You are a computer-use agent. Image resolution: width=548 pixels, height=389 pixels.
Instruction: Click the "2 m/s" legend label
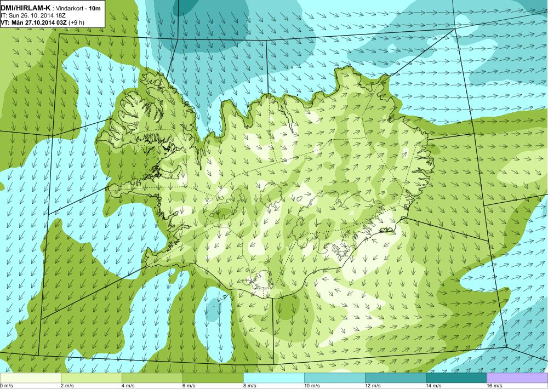pyautogui.click(x=67, y=386)
